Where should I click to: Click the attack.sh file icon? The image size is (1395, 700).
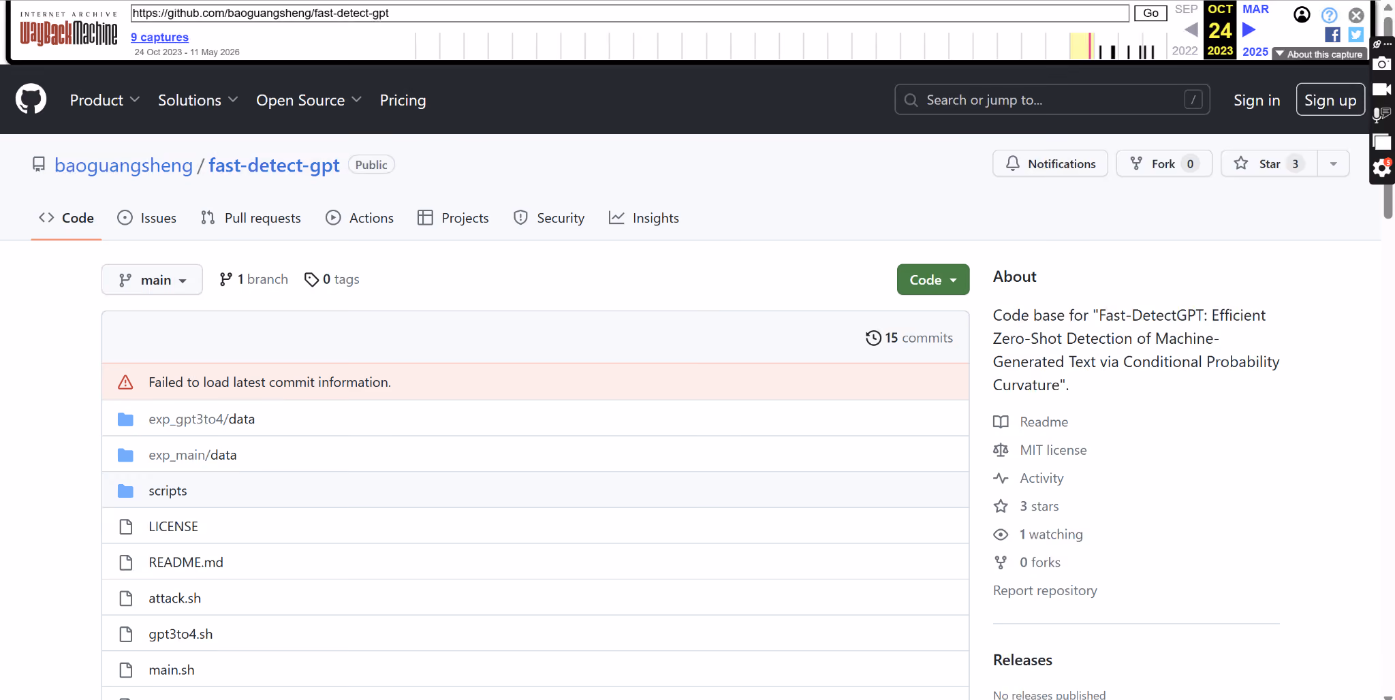pyautogui.click(x=126, y=598)
